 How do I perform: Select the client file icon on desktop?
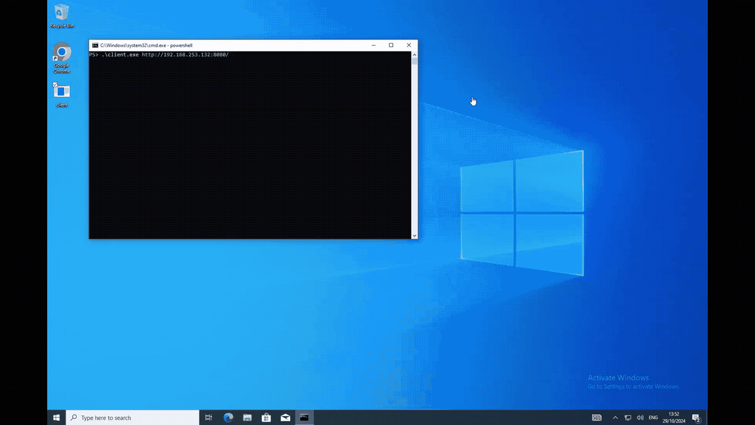[61, 92]
